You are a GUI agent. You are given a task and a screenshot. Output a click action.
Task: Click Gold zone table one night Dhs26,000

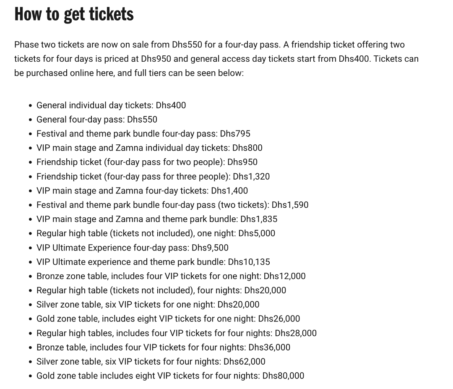168,319
